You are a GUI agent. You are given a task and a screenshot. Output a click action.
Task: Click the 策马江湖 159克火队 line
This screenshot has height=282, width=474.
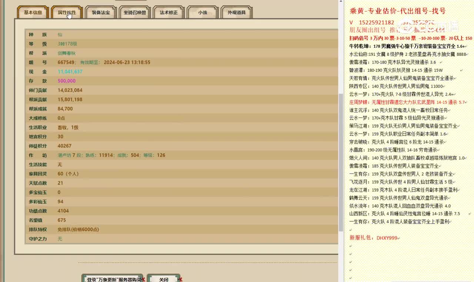click(x=404, y=126)
